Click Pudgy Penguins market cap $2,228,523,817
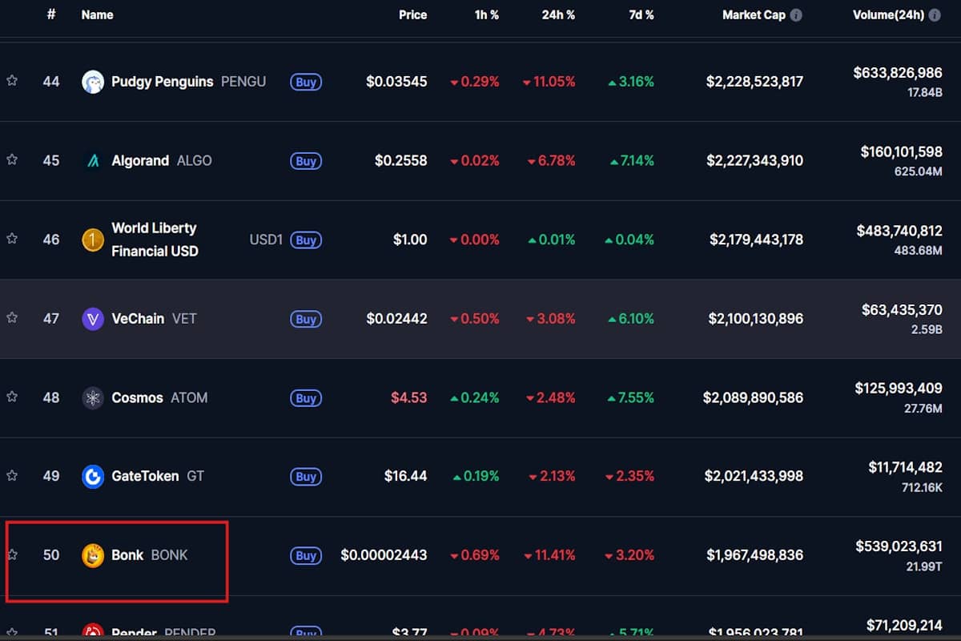 (754, 82)
